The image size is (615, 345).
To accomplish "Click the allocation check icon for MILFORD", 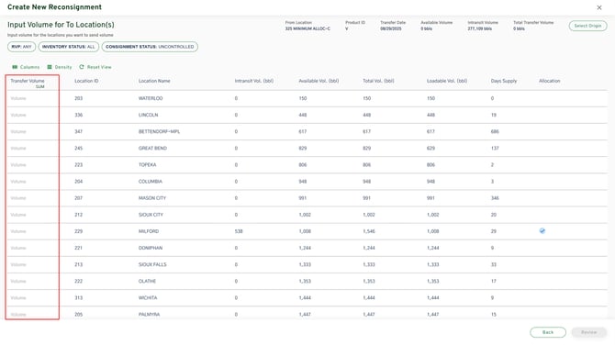I will click(x=542, y=231).
